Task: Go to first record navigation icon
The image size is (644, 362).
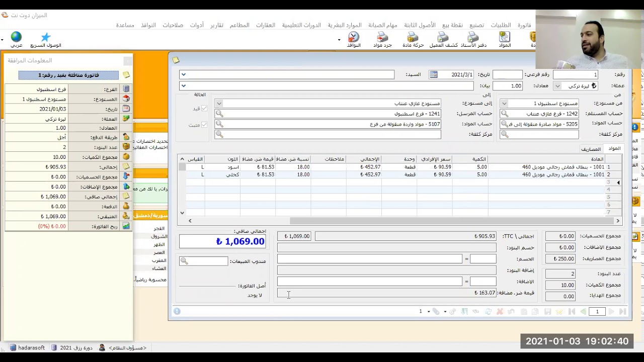Action: pos(572,312)
